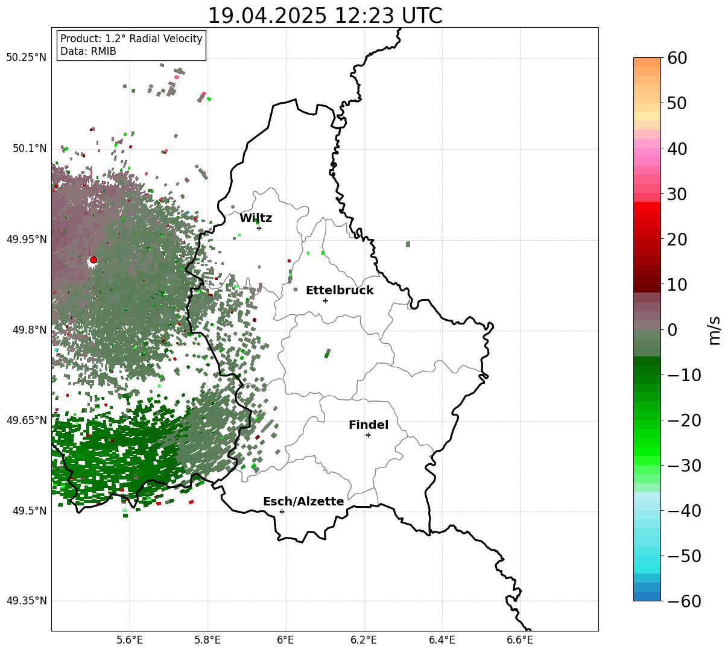This screenshot has width=728, height=652.
Task: Click the colorbar tick label 50
Action: (678, 103)
